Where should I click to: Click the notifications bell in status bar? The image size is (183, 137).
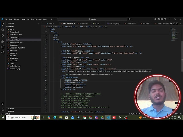181,114
